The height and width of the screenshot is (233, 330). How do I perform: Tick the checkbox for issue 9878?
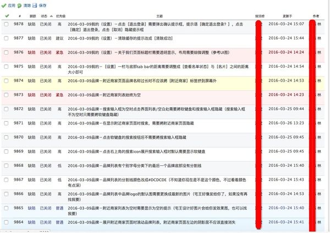[6, 24]
